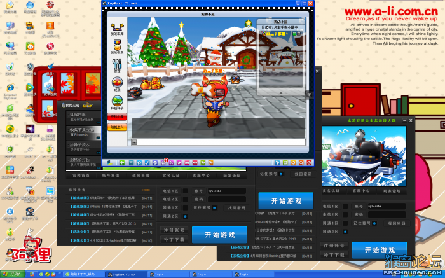Click the yellow 随机进入 button
The width and height of the screenshot is (445, 278).
117,127
